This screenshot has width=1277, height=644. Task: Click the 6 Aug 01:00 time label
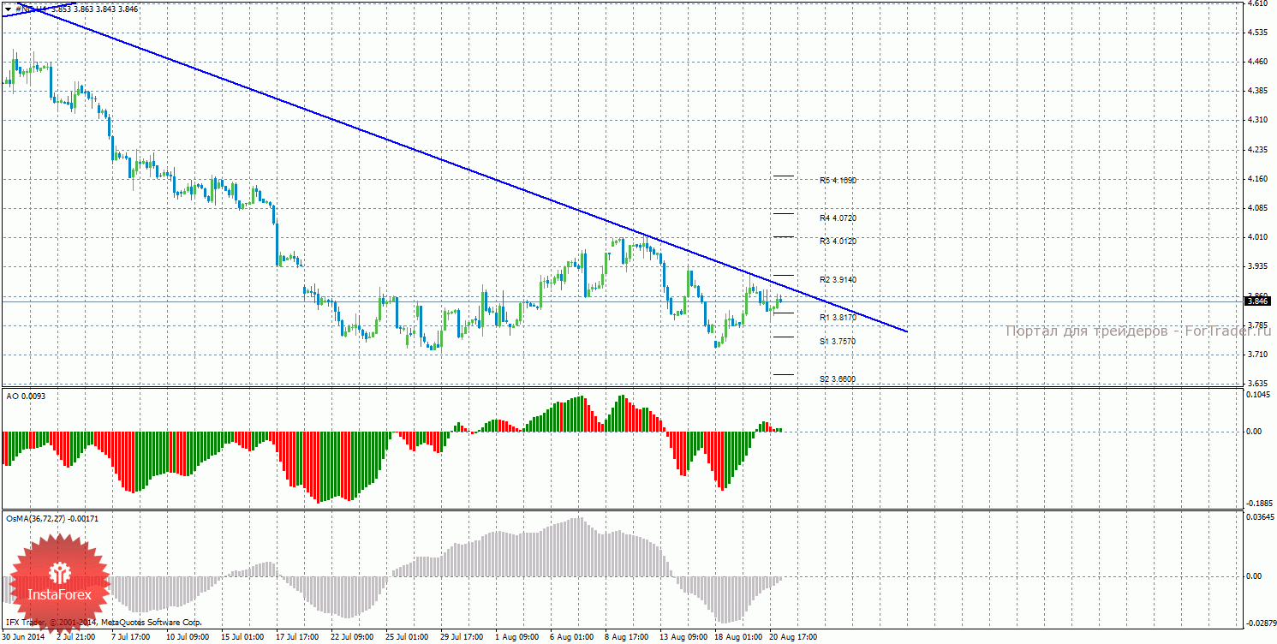click(x=572, y=637)
